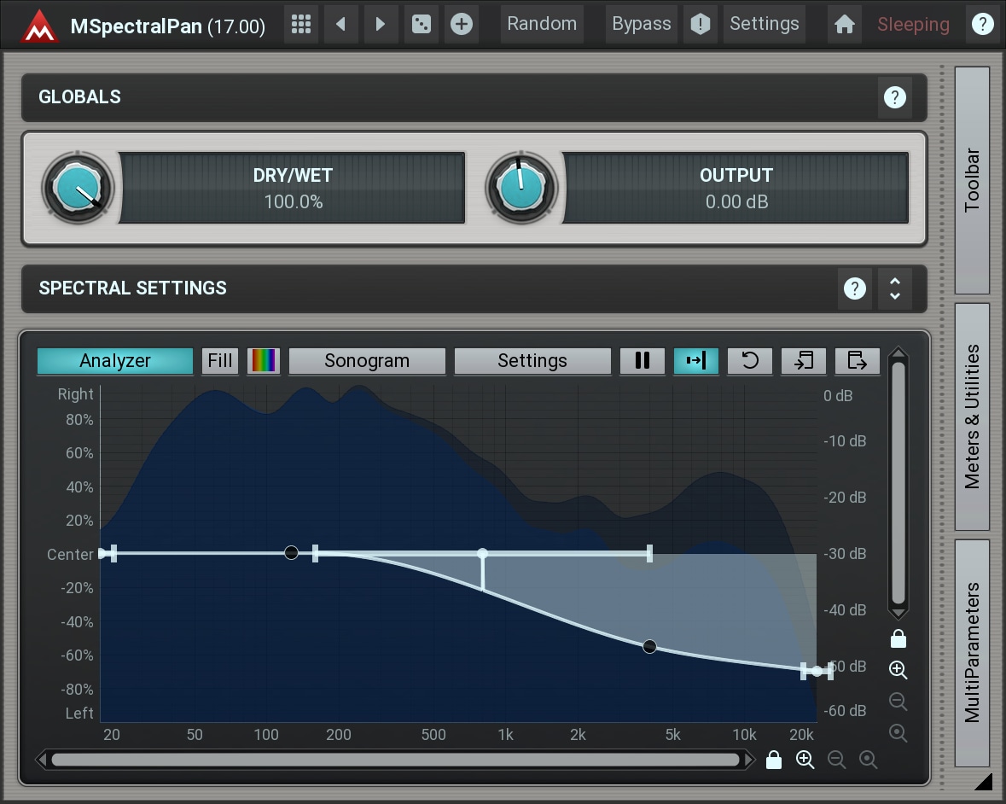This screenshot has height=804, width=1006.
Task: Open the MultiParameters side tab
Action: (972, 653)
